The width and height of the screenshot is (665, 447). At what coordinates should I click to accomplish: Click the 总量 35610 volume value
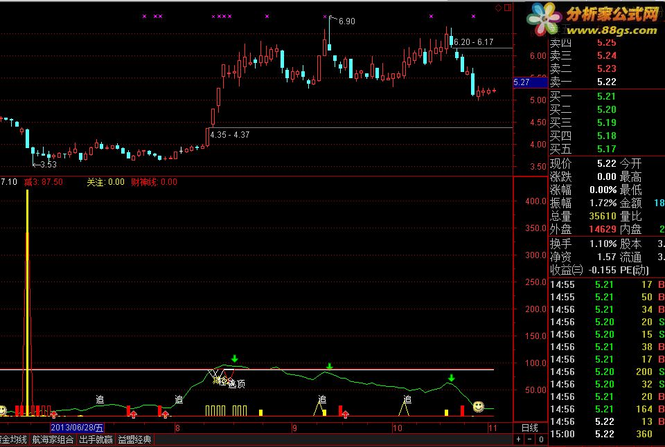pos(603,216)
